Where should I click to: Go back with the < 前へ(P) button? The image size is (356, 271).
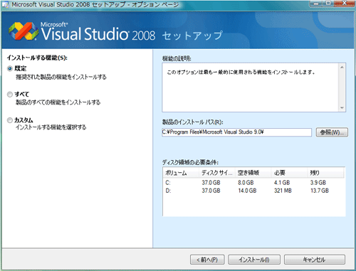pyautogui.click(x=207, y=260)
